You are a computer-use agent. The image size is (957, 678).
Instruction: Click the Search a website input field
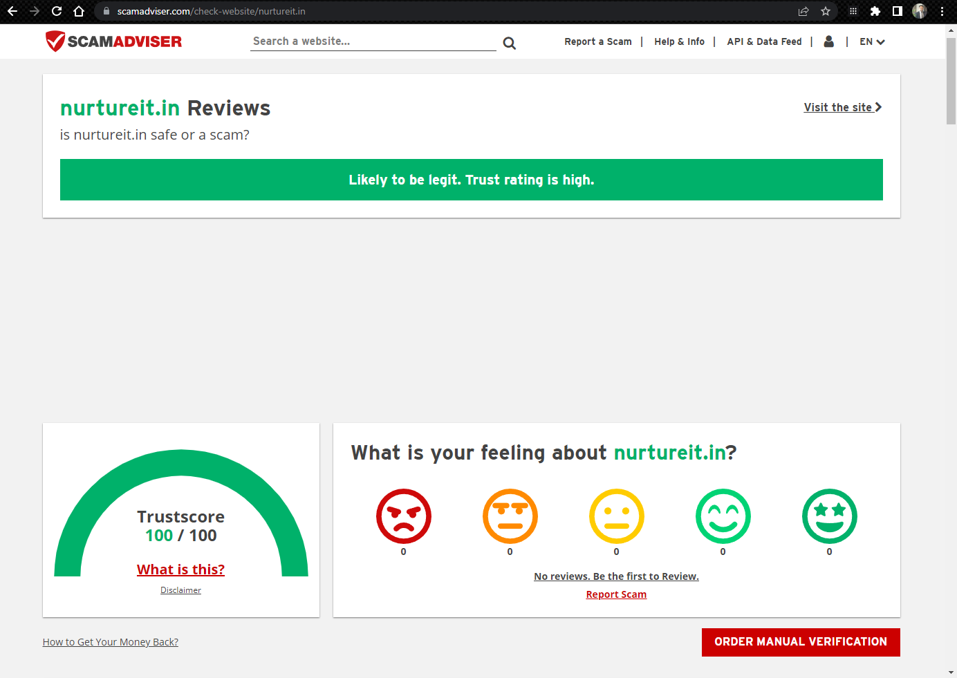[x=373, y=41]
